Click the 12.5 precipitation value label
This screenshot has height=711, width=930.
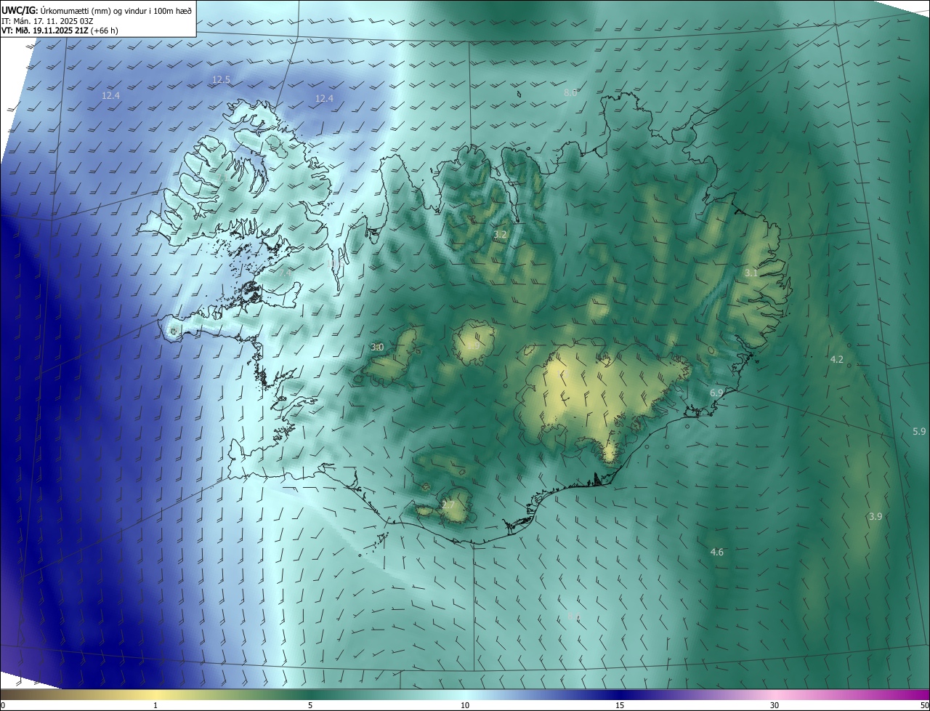pos(221,79)
